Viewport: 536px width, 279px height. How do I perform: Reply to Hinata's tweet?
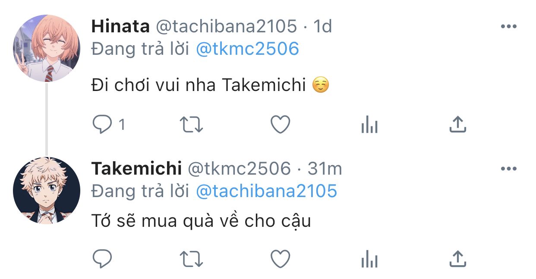click(103, 125)
